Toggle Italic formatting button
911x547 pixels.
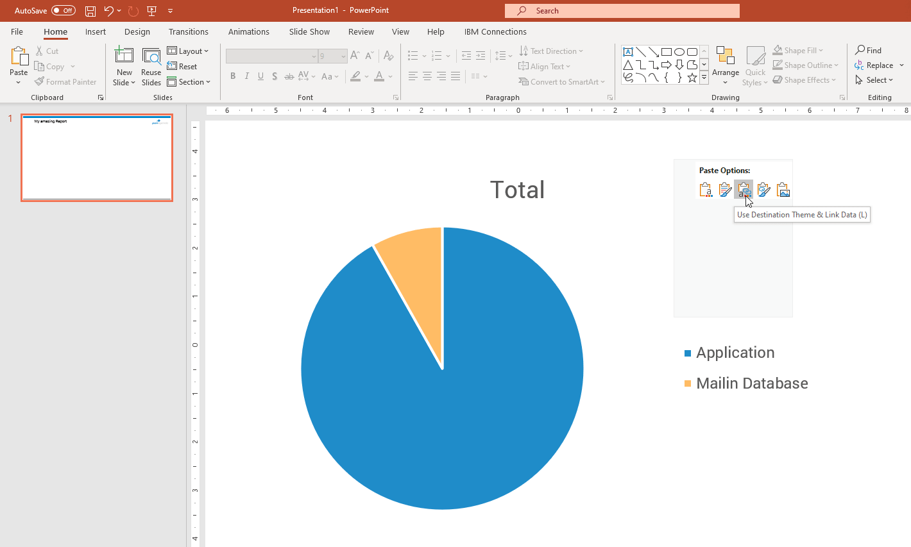pyautogui.click(x=247, y=76)
